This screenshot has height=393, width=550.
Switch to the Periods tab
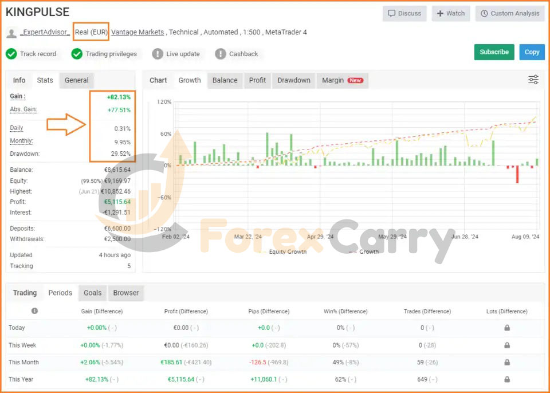coord(60,293)
